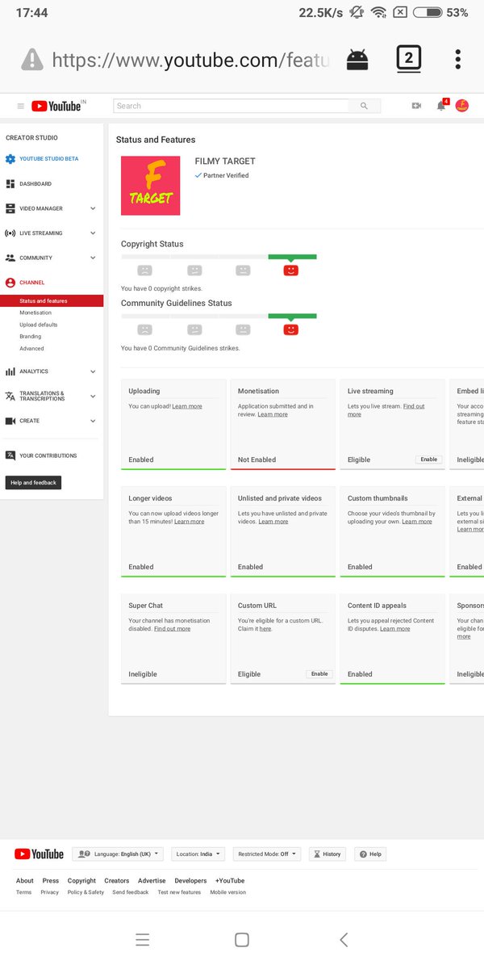Click the footer Policy & Safety link

click(x=86, y=892)
